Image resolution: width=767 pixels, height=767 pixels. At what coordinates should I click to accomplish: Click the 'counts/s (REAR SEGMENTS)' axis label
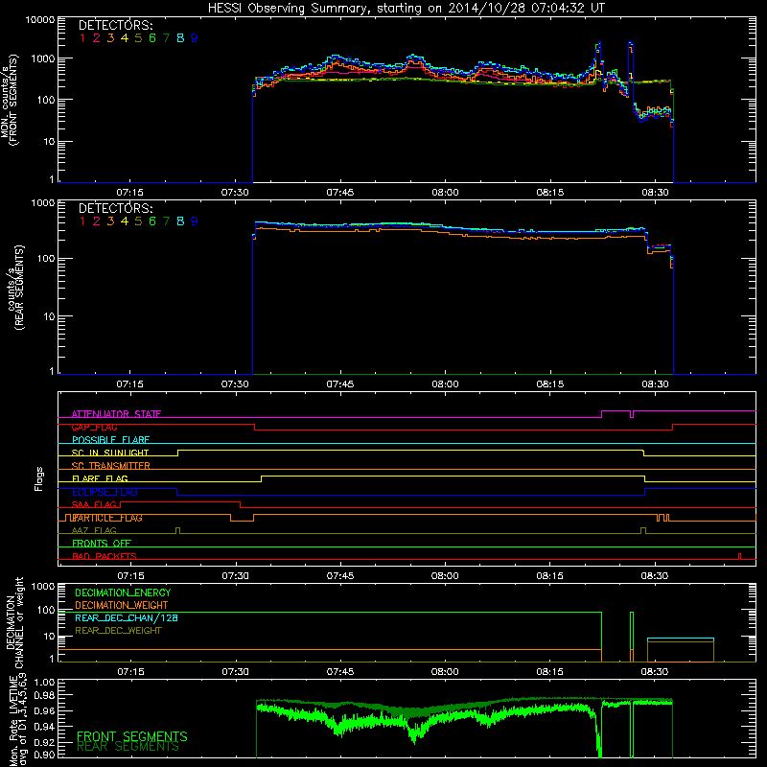(x=14, y=288)
